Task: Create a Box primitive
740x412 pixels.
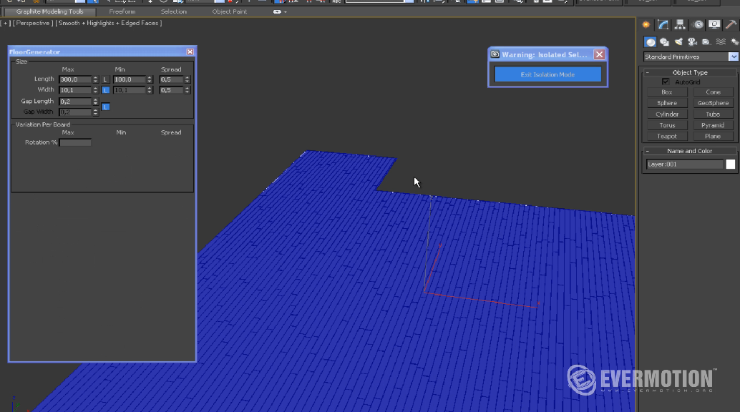Action: coord(667,92)
